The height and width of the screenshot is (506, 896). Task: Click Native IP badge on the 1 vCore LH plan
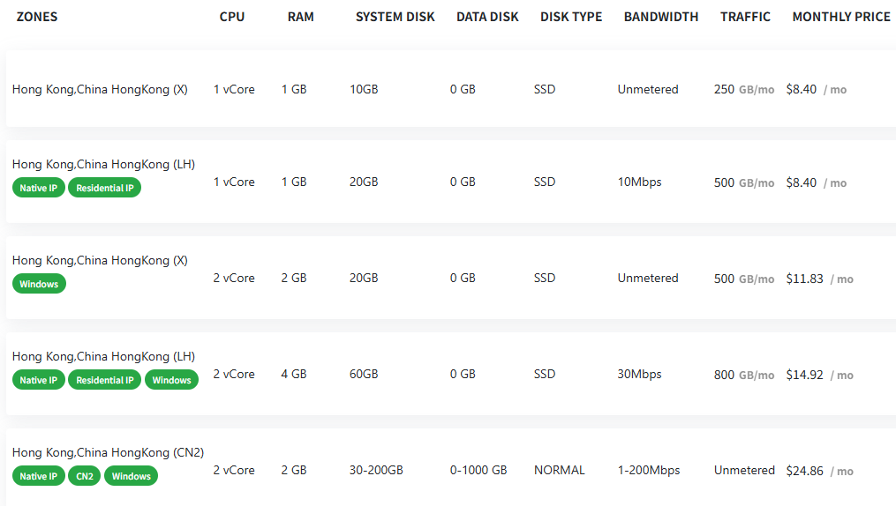(39, 188)
